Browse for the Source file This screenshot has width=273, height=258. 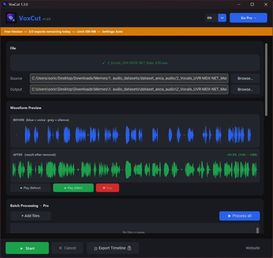245,78
